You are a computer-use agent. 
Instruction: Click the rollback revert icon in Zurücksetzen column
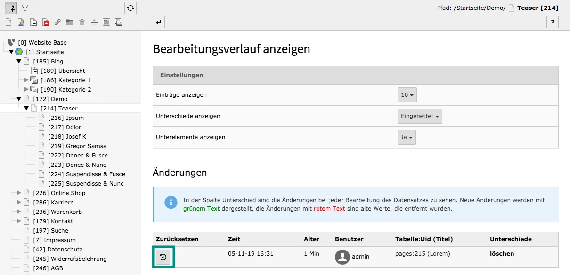[163, 257]
